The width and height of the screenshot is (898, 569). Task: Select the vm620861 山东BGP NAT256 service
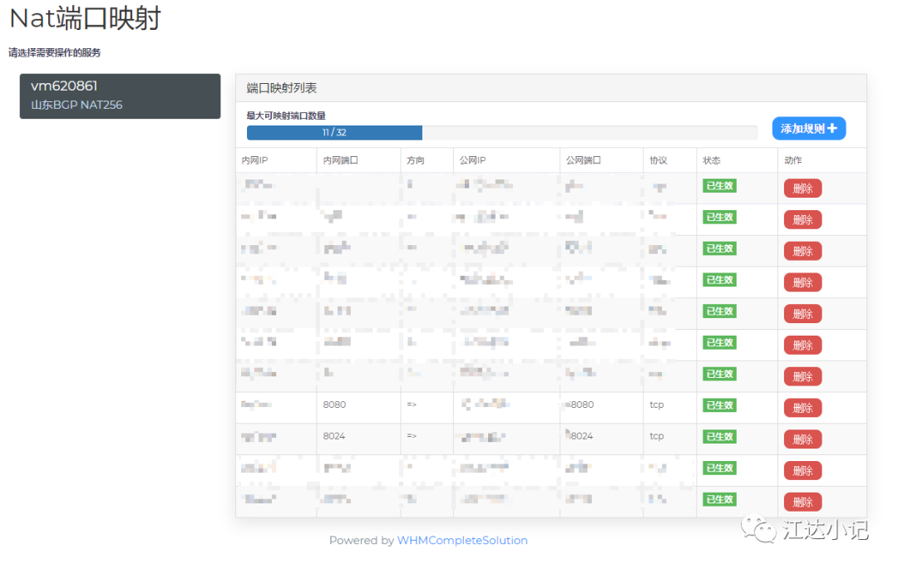[x=121, y=96]
